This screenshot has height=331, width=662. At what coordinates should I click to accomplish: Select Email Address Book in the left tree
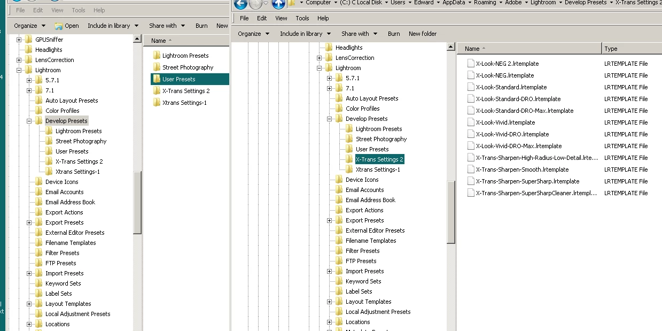coord(70,202)
